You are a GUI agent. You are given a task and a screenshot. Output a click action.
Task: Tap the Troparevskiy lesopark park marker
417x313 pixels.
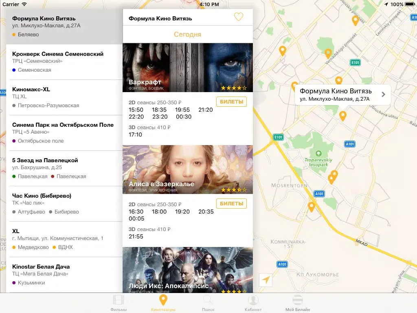point(318,154)
